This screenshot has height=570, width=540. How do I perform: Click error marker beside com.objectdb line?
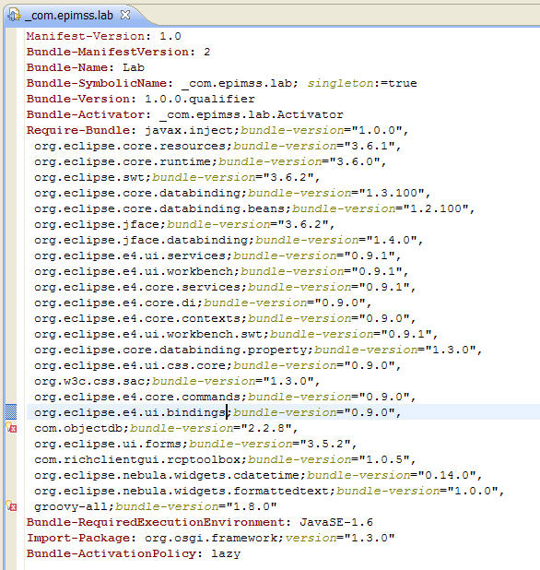11,428
